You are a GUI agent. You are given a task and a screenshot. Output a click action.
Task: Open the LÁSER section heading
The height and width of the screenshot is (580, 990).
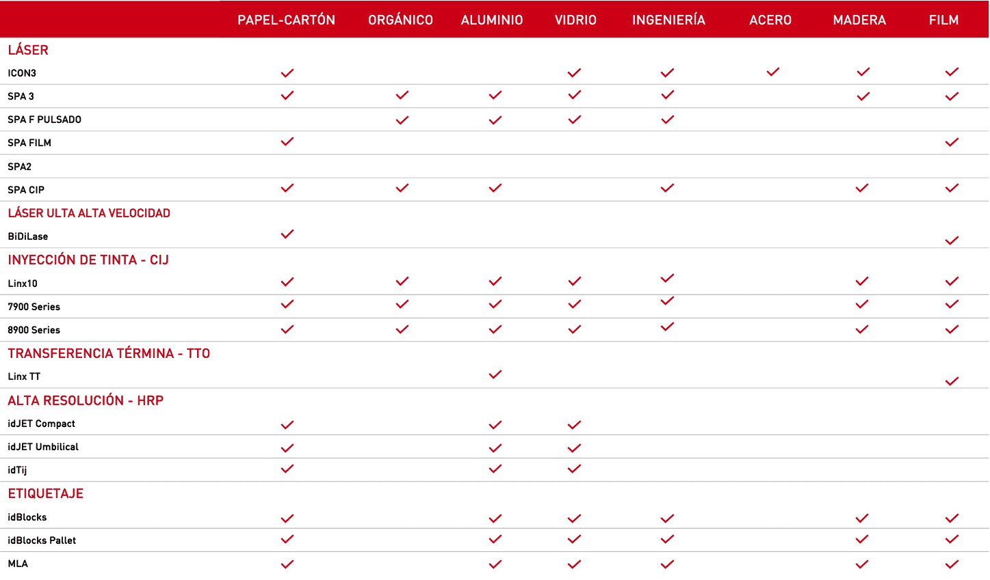click(28, 50)
